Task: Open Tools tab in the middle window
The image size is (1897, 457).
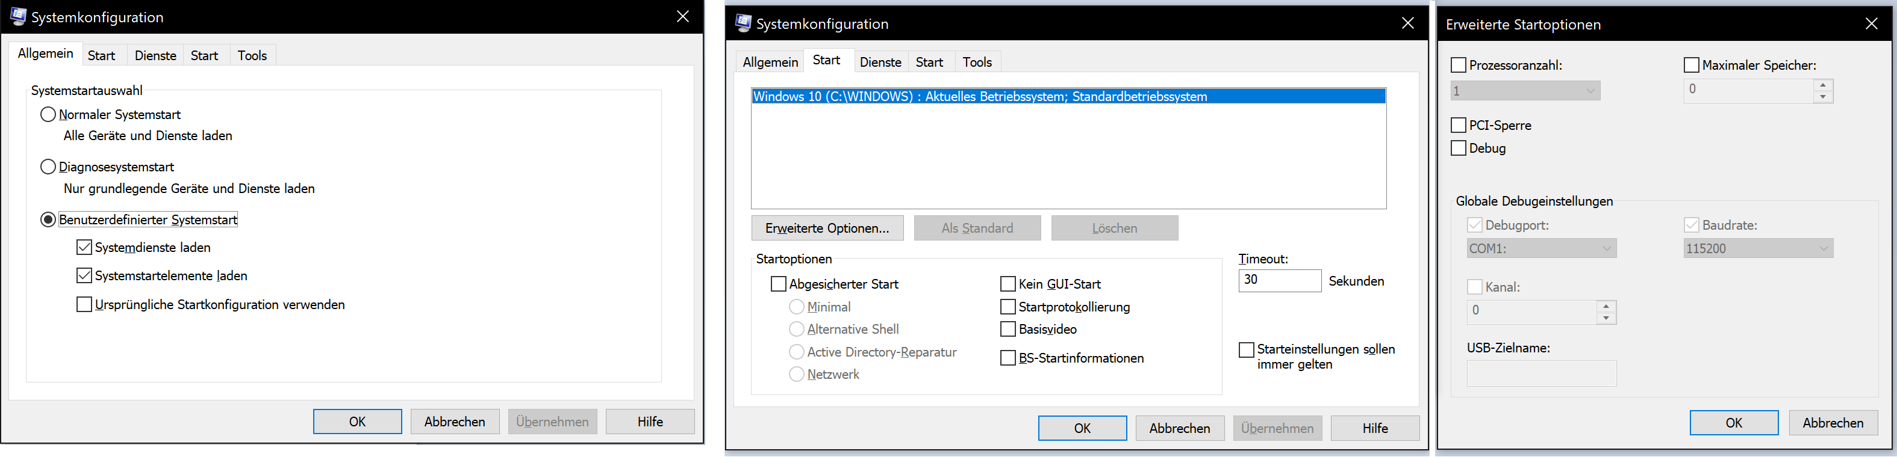Action: pyautogui.click(x=976, y=63)
